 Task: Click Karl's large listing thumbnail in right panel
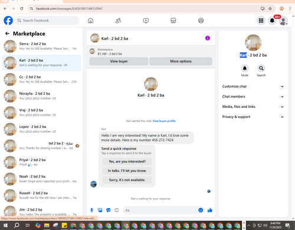click(x=253, y=42)
